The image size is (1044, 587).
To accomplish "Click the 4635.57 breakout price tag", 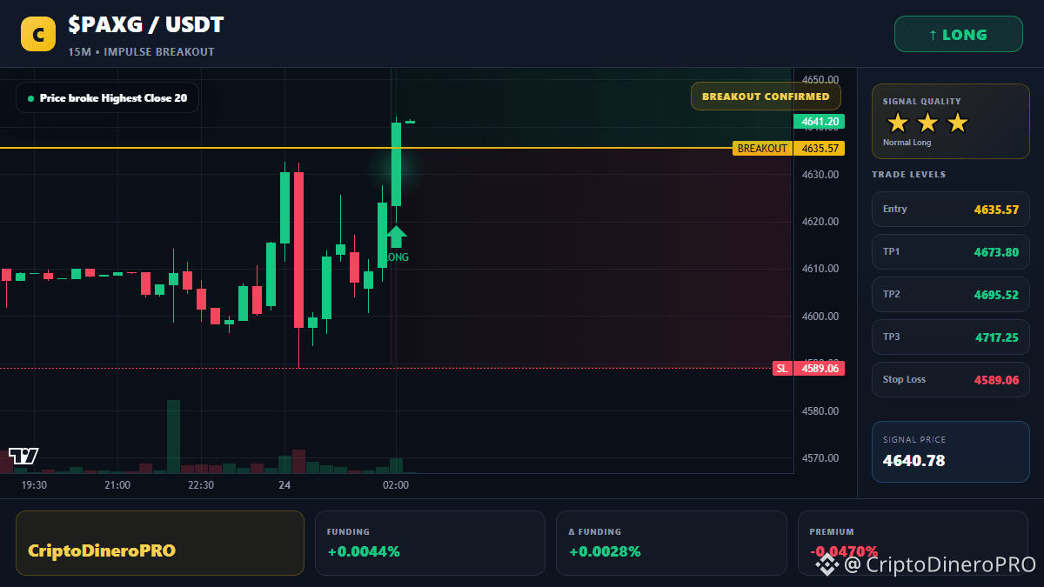I will tap(820, 149).
